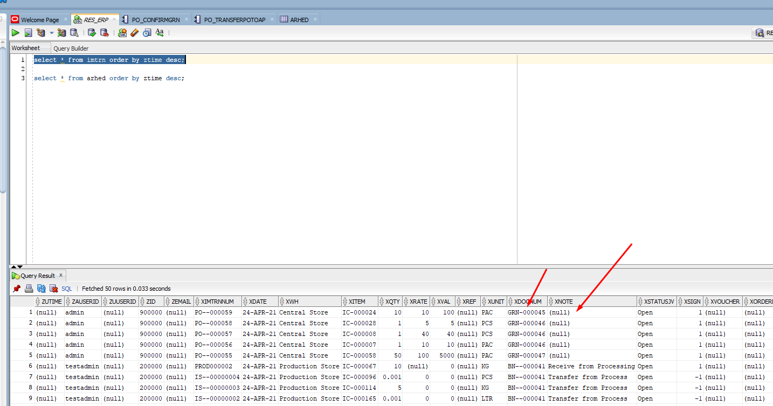Image resolution: width=773 pixels, height=406 pixels.
Task: Delete selected rows in result grid
Action: coord(53,288)
